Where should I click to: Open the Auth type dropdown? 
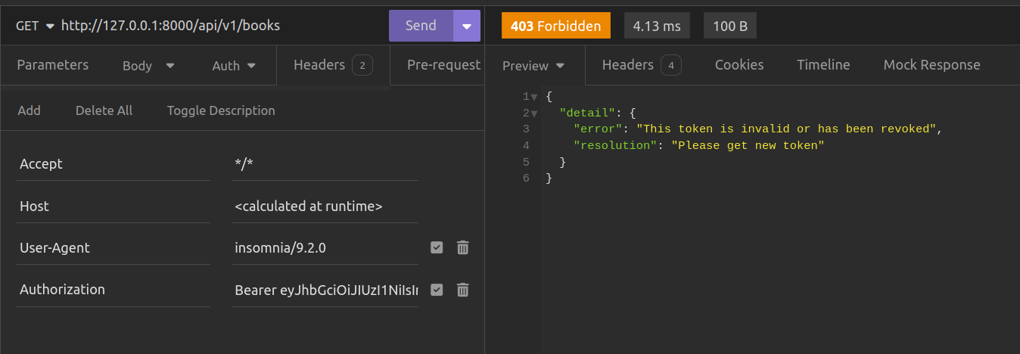point(233,66)
